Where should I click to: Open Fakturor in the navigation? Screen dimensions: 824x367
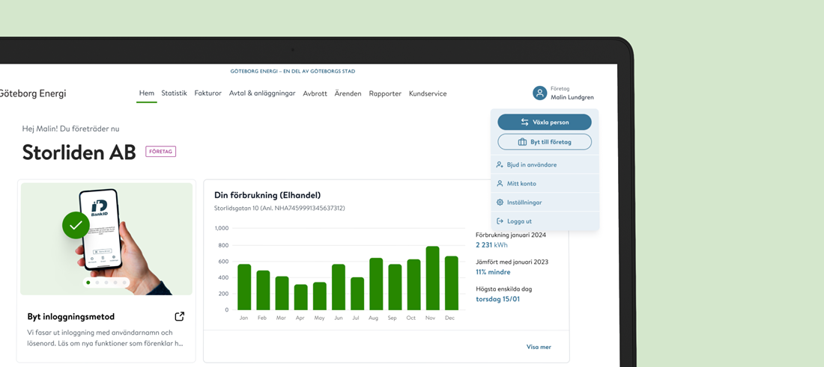208,93
